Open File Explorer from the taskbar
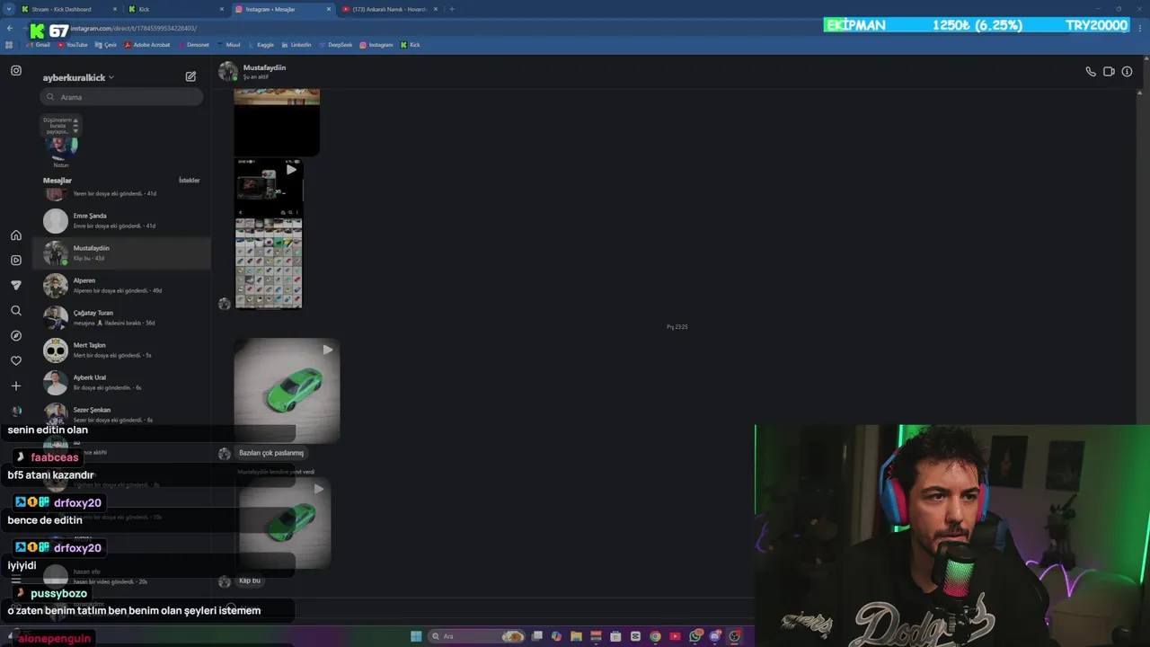 576,636
